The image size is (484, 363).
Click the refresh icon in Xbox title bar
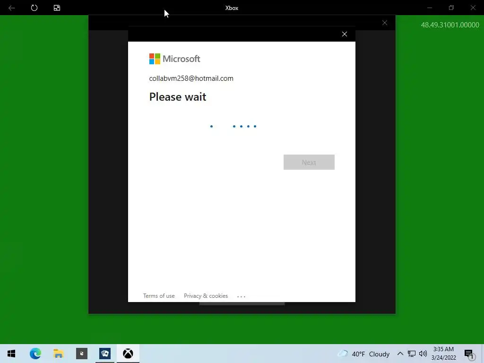(x=34, y=8)
